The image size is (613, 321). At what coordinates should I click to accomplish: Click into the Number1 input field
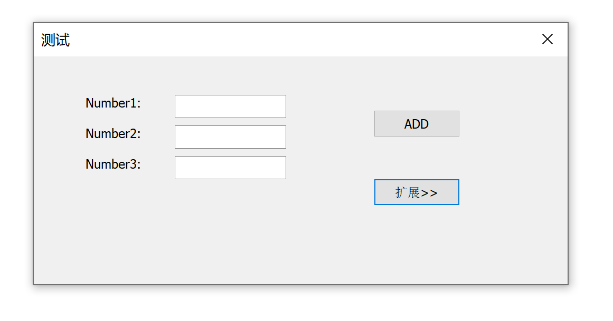tap(230, 106)
